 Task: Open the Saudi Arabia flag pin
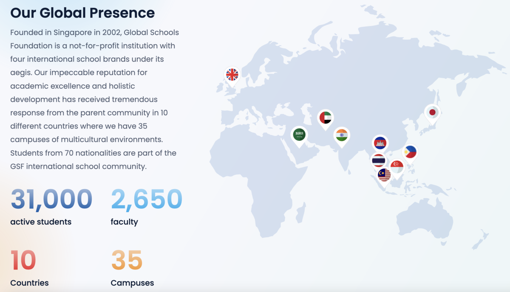click(x=299, y=136)
